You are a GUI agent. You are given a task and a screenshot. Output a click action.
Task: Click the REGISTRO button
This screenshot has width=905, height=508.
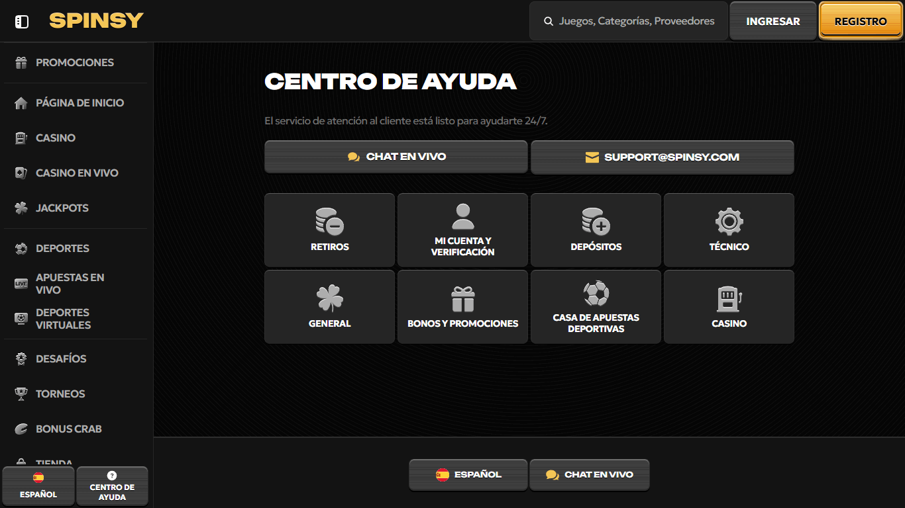click(x=861, y=21)
